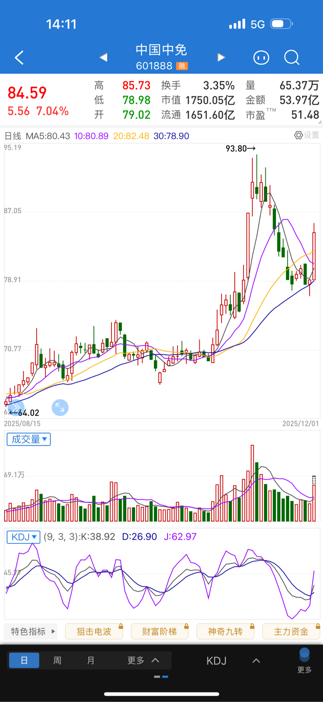Screen dimensions: 323x702
Task: Open locked 主力资金 indicator
Action: coord(291,631)
